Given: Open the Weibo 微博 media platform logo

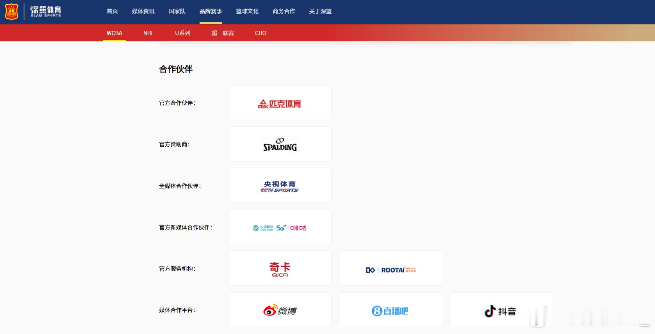Looking at the screenshot, I should tap(280, 310).
